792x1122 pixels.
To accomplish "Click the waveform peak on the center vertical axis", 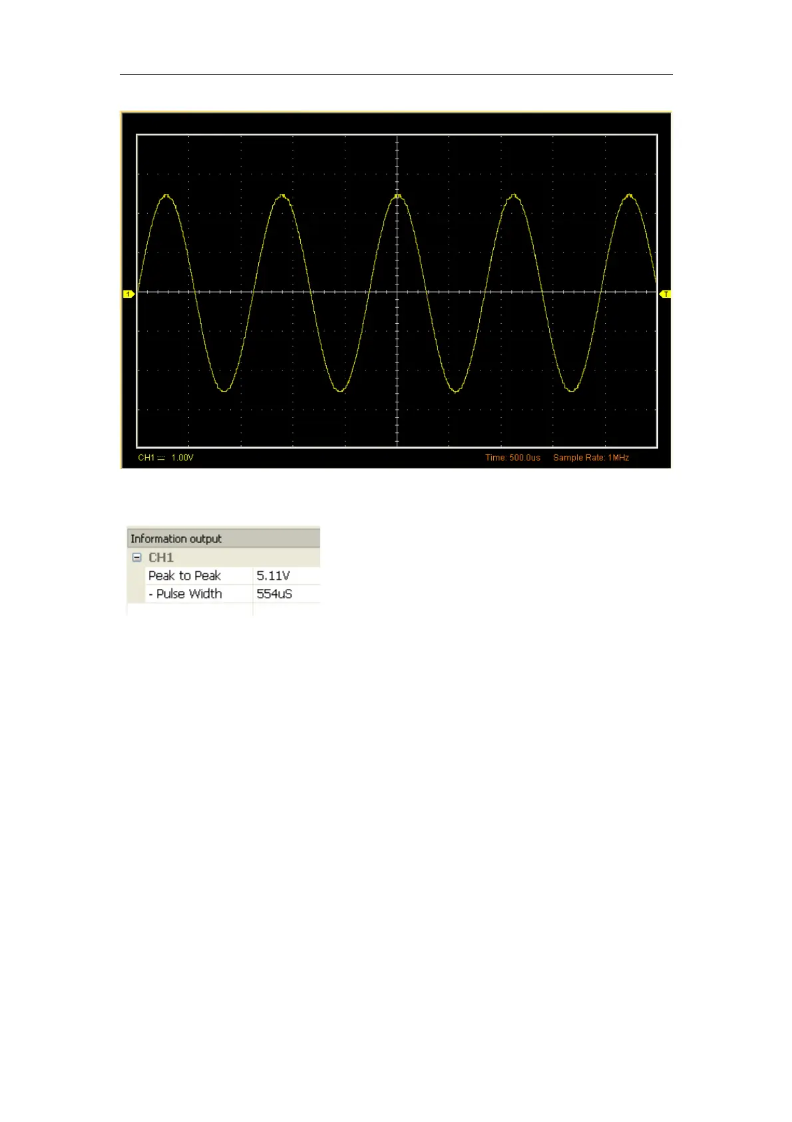I will [397, 196].
